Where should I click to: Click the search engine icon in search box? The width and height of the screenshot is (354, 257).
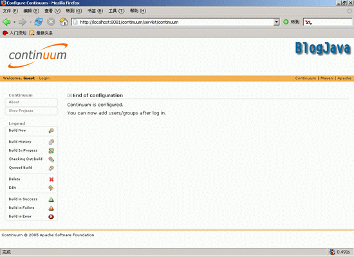click(x=308, y=22)
